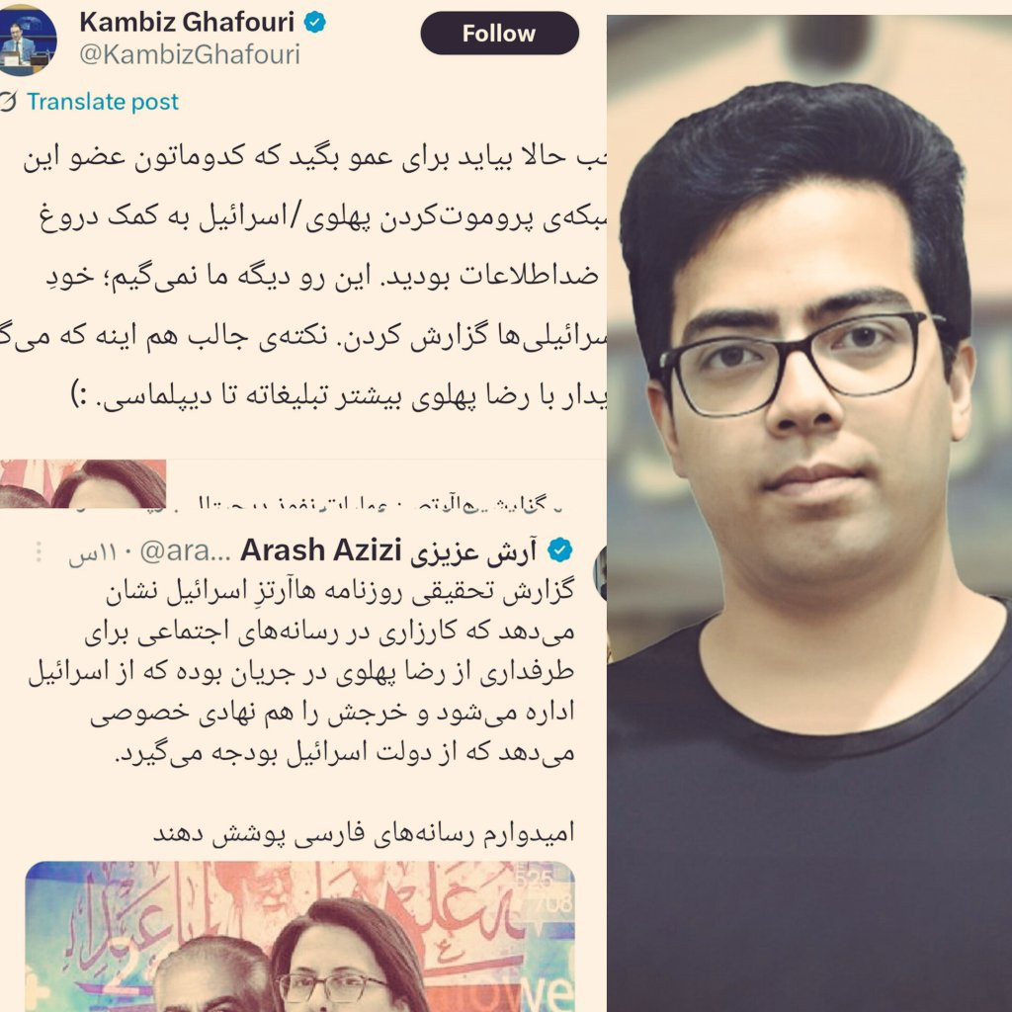Click the verified badge beside Kambiz Ghafouri
The width and height of the screenshot is (1012, 1012).
click(314, 23)
